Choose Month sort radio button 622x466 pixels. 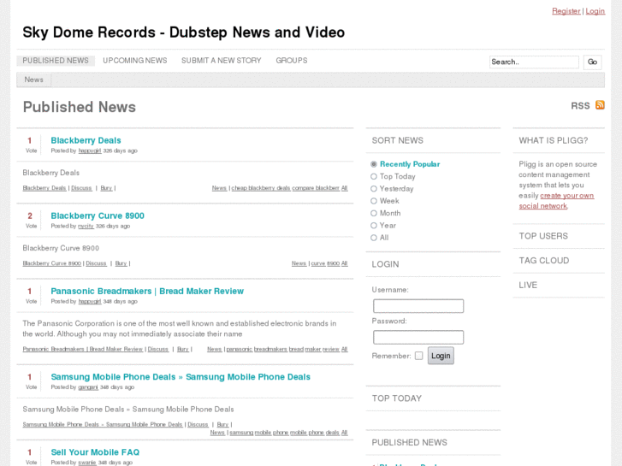point(374,214)
